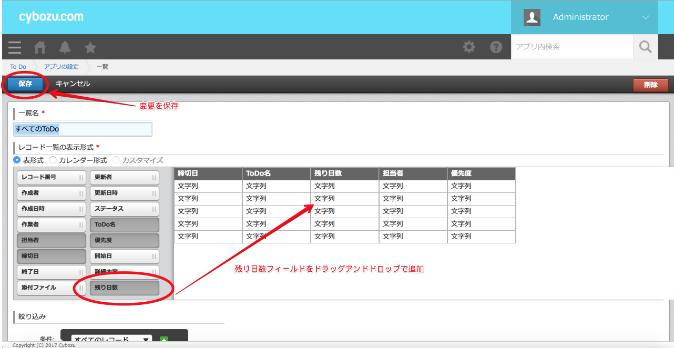Open the すべてのレコード condition dropdown

(111, 340)
